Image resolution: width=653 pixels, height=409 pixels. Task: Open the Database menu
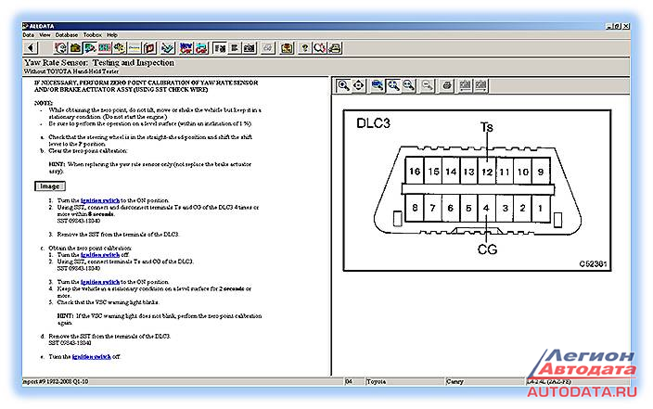pyautogui.click(x=67, y=35)
